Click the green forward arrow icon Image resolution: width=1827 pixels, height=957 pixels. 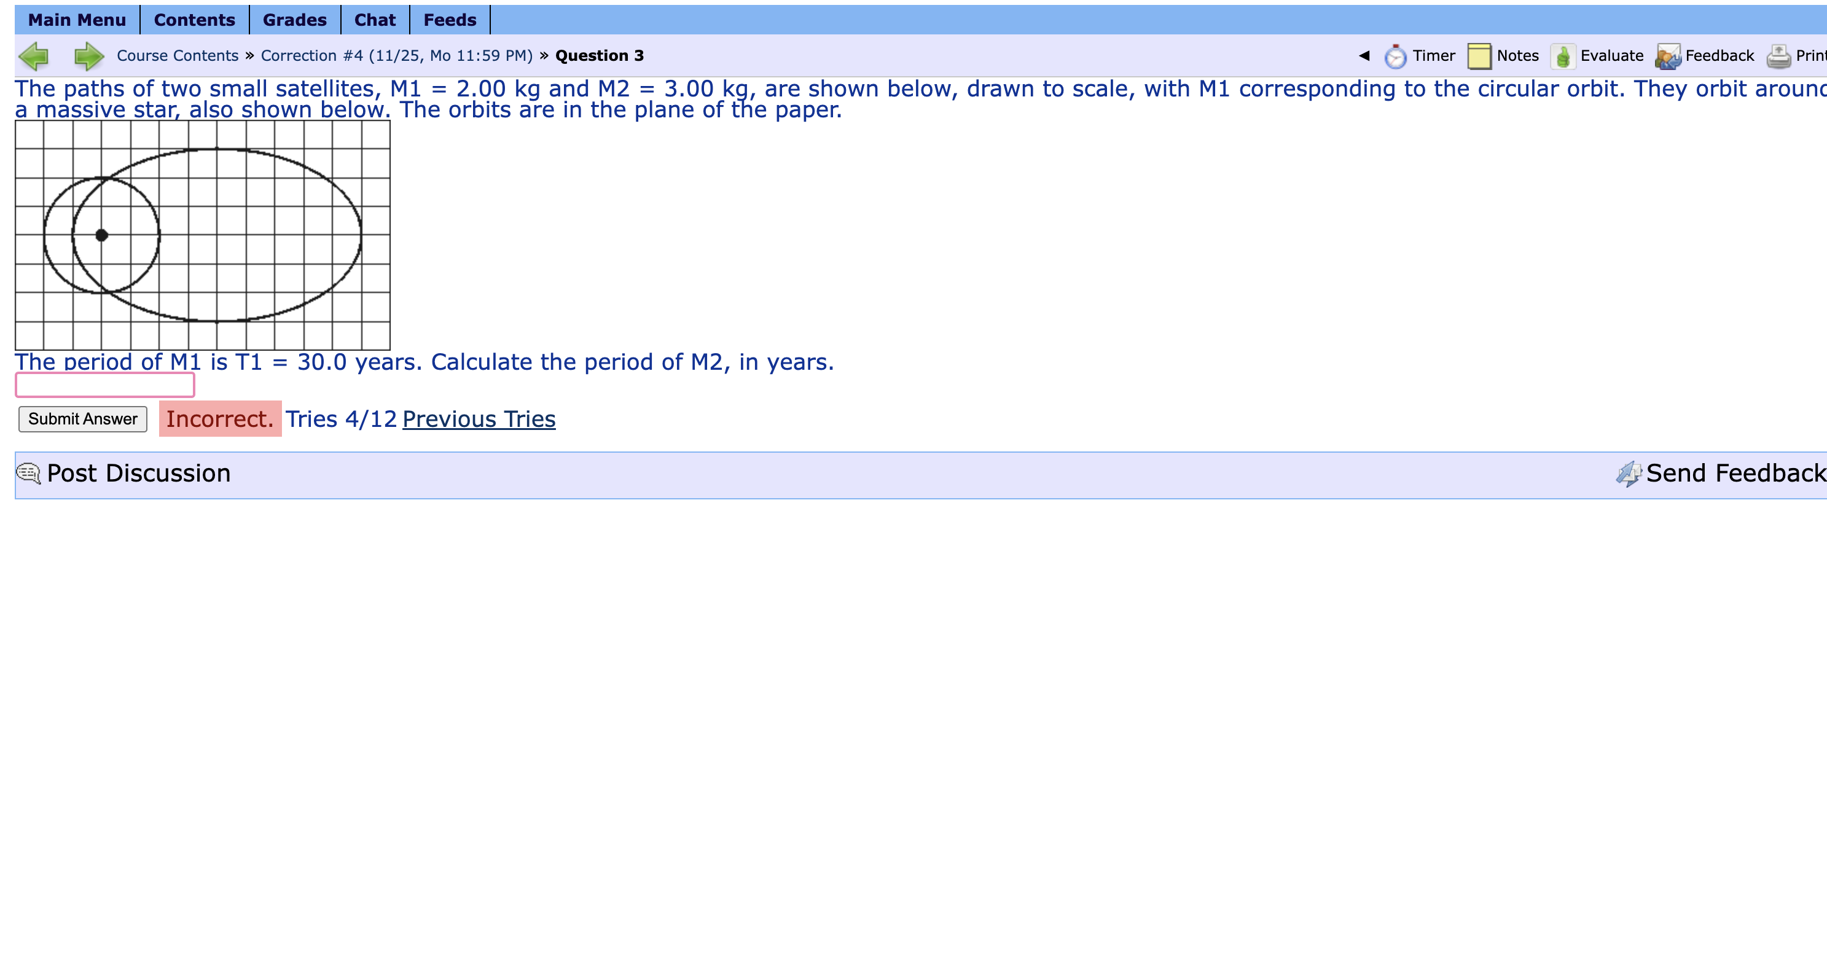point(88,56)
